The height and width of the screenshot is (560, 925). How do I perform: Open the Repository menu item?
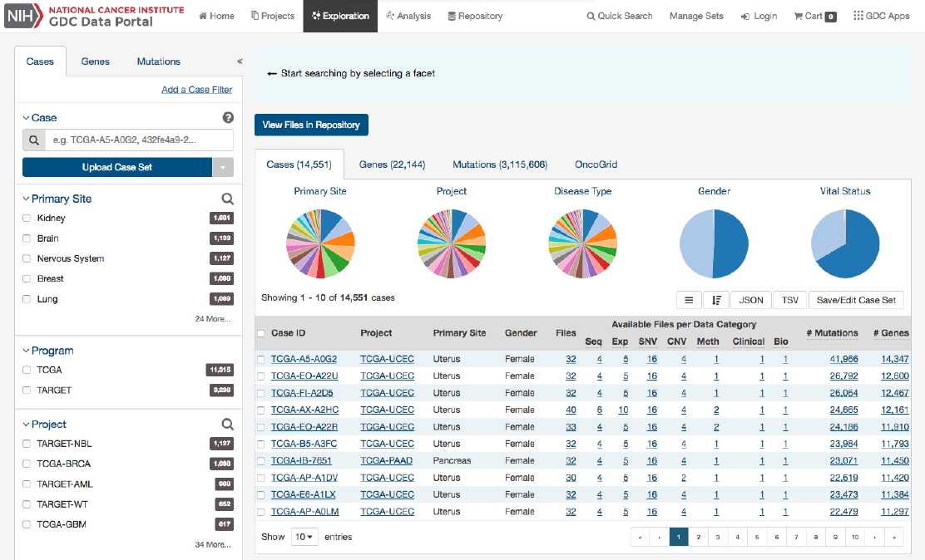pyautogui.click(x=475, y=16)
